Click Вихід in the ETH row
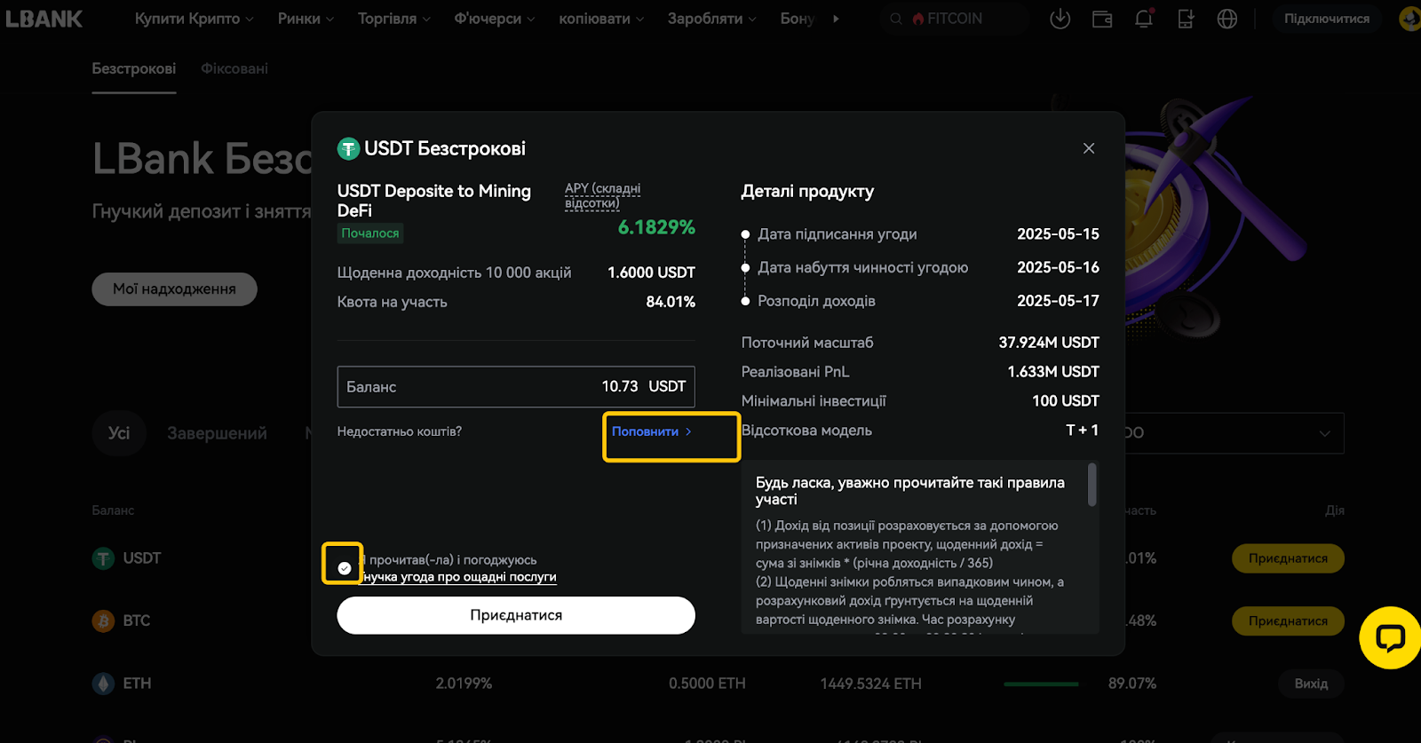1421x743 pixels. tap(1311, 684)
